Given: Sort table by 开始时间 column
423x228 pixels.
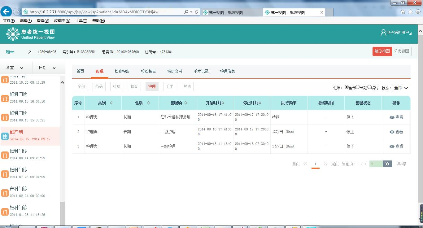Looking at the screenshot, I should click(215, 103).
